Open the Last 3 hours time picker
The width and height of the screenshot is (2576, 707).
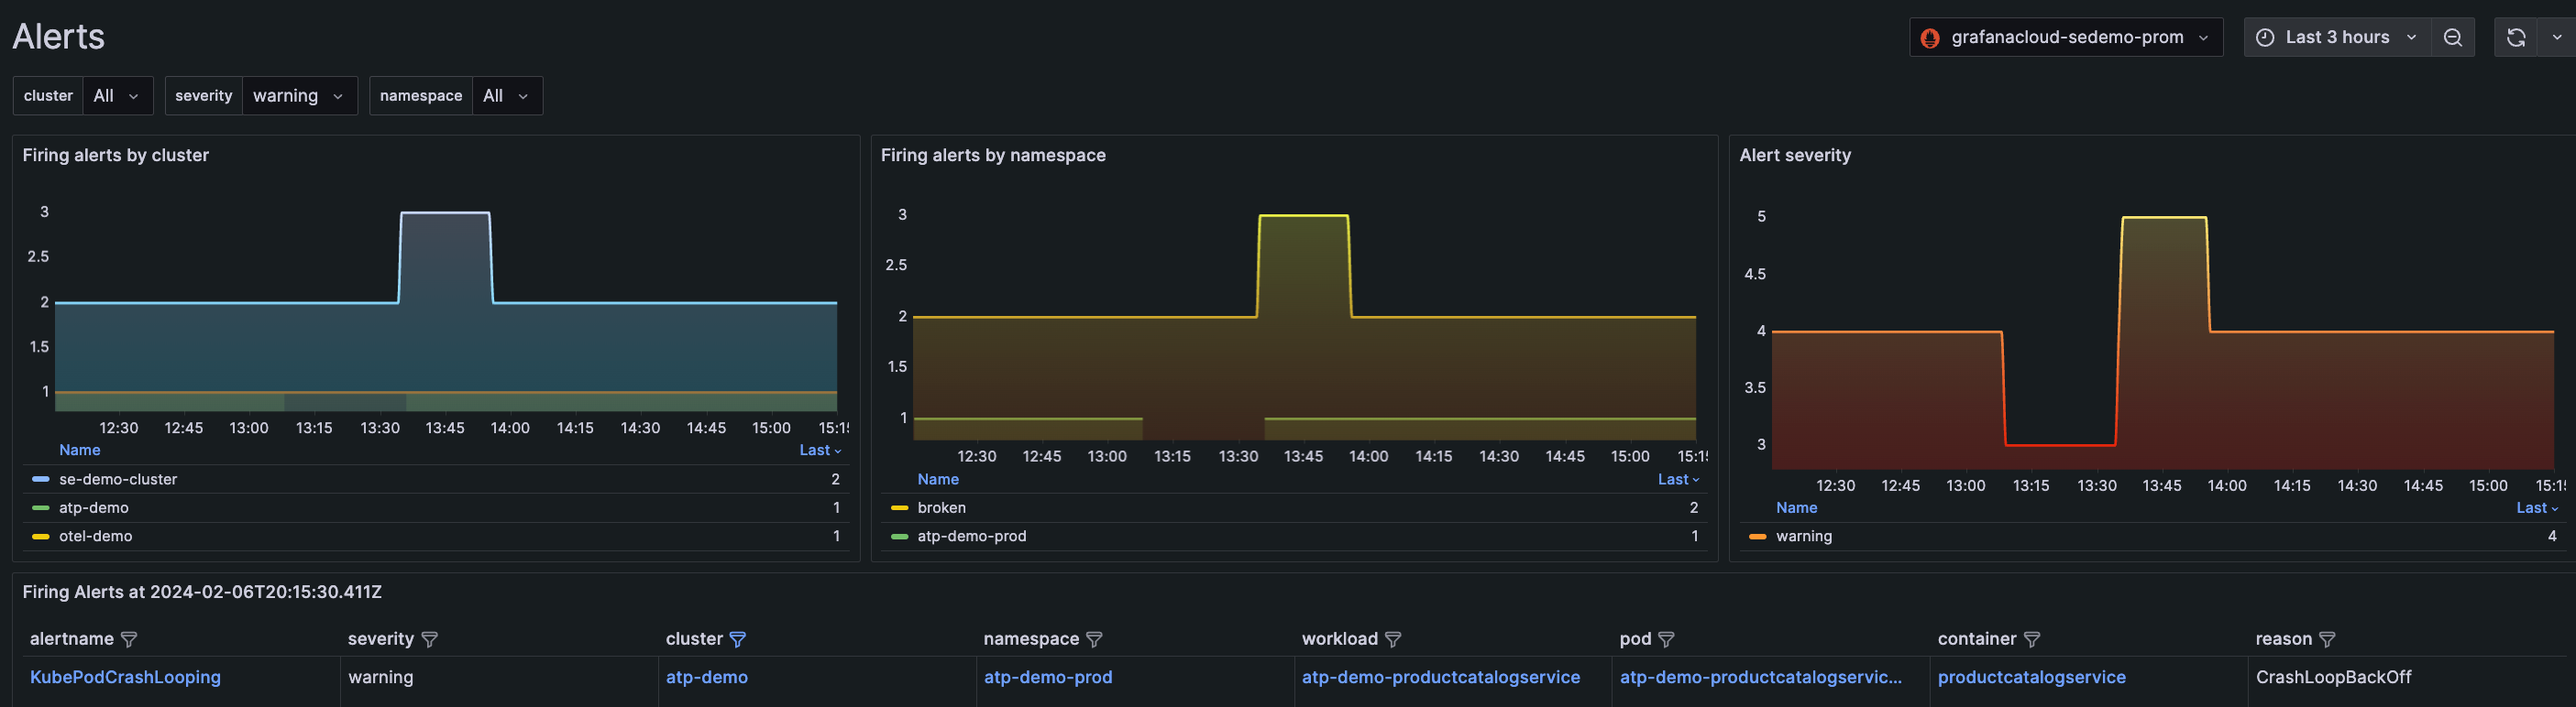(2337, 37)
